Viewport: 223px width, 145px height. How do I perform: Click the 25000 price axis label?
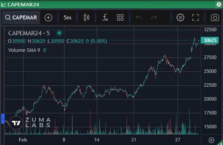pos(210,71)
